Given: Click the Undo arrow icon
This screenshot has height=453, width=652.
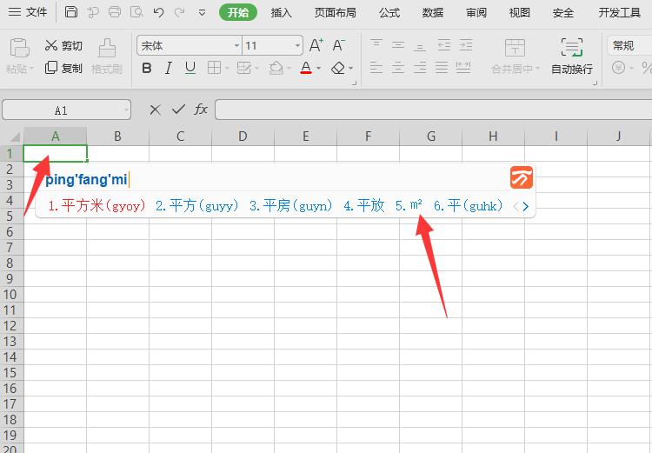Looking at the screenshot, I should [x=158, y=12].
